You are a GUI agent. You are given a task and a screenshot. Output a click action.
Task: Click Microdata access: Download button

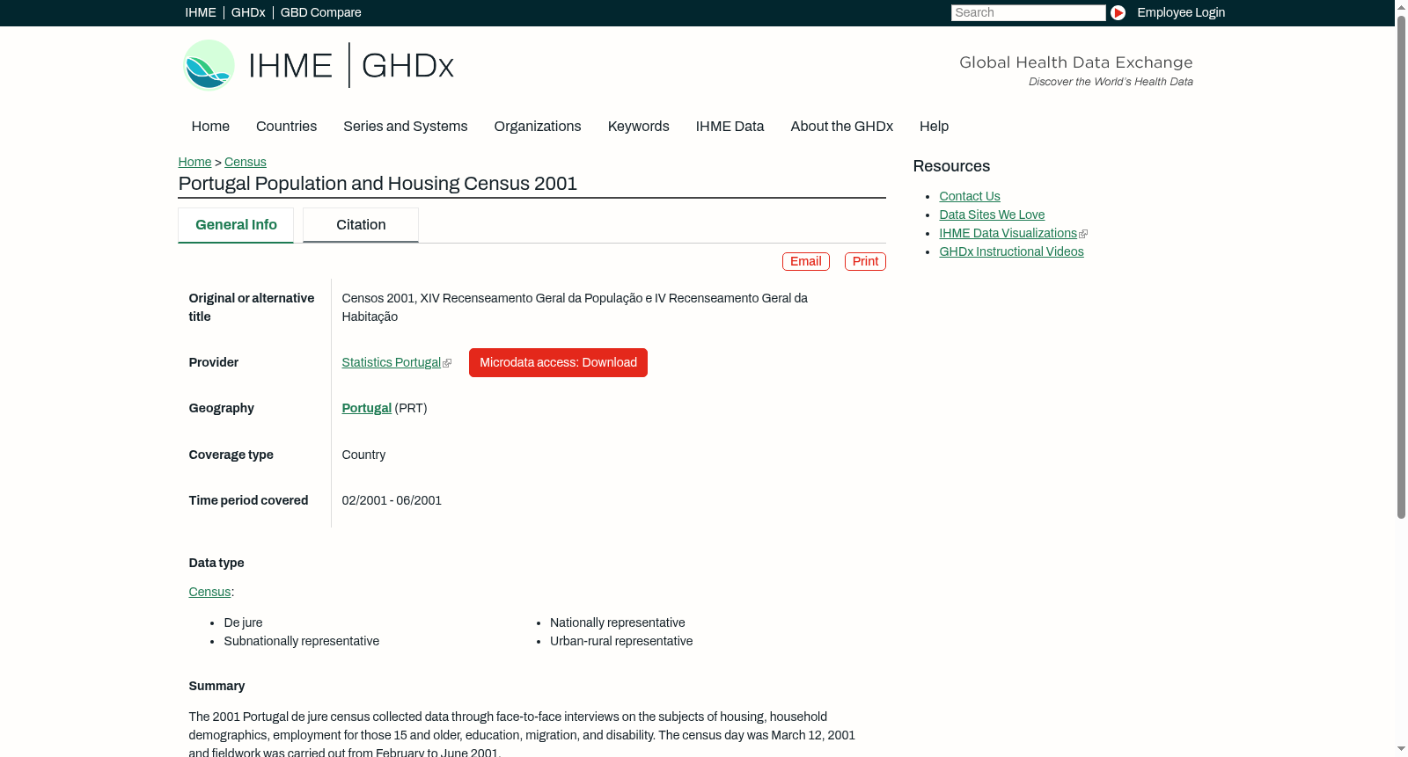(558, 362)
